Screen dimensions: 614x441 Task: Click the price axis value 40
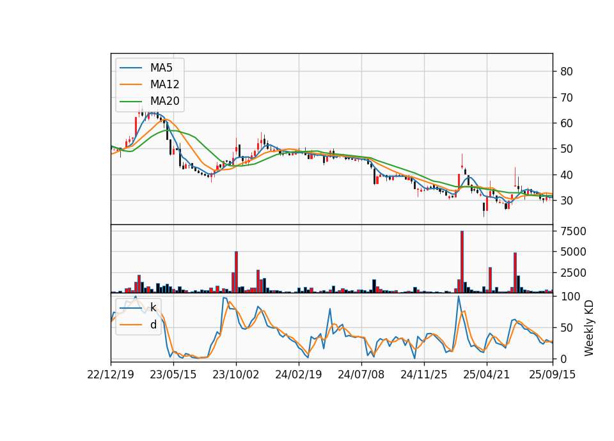[566, 175]
